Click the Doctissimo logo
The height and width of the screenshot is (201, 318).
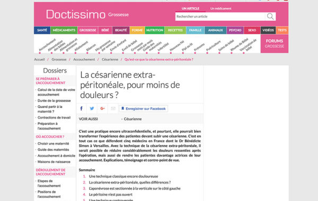(76, 15)
